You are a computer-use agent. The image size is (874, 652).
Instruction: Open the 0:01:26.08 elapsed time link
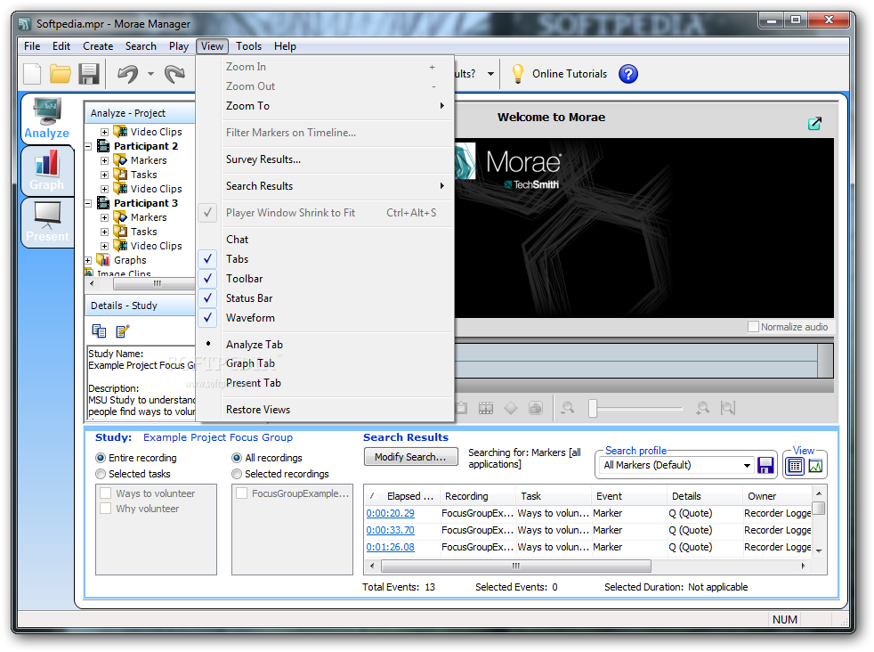(x=390, y=547)
